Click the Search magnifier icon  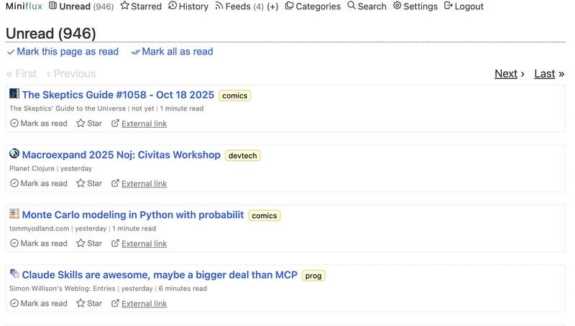pyautogui.click(x=351, y=6)
